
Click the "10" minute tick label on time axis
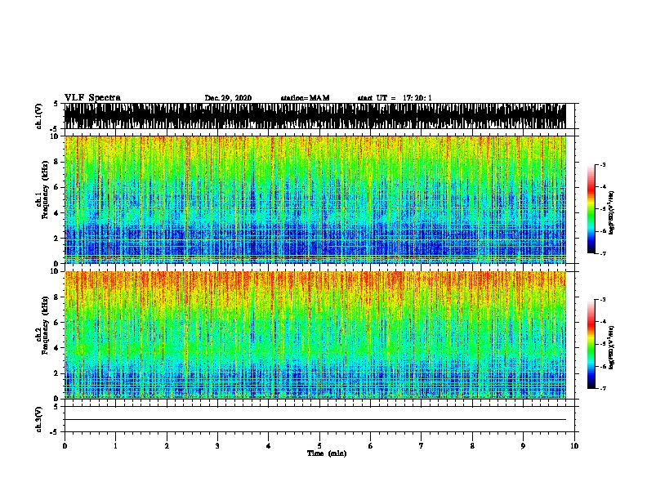574,446
